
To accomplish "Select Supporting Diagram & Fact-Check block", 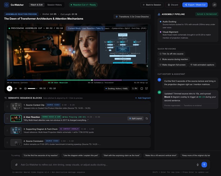I will [x=77, y=131].
